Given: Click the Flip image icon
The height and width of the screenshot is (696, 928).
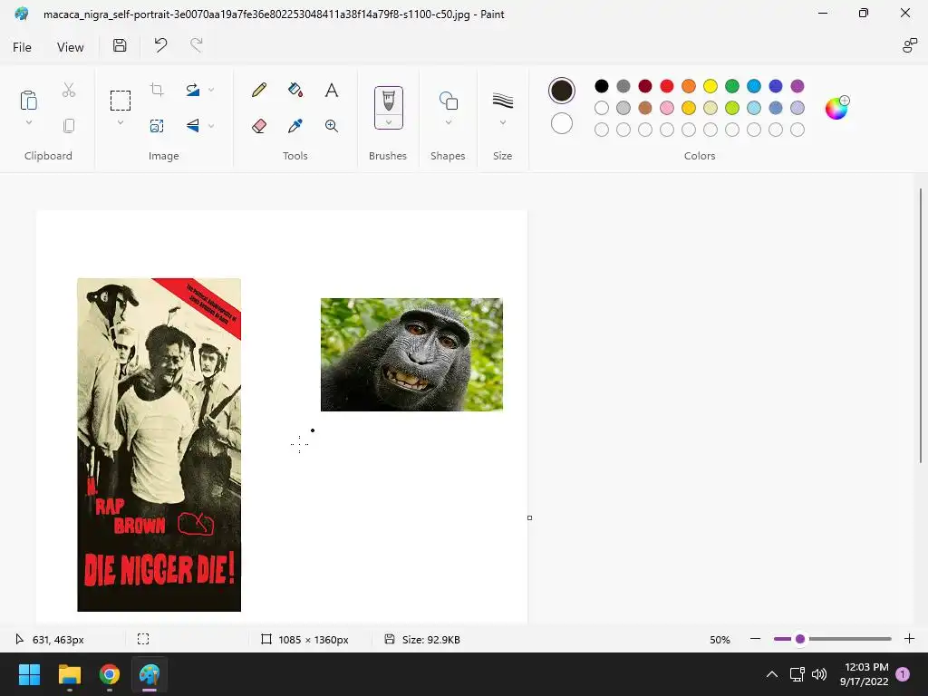Looking at the screenshot, I should click(x=193, y=125).
